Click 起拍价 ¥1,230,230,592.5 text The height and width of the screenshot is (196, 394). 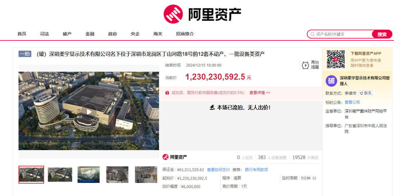[185, 179]
